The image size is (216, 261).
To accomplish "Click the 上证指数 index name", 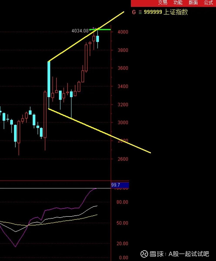I will point(176,12).
